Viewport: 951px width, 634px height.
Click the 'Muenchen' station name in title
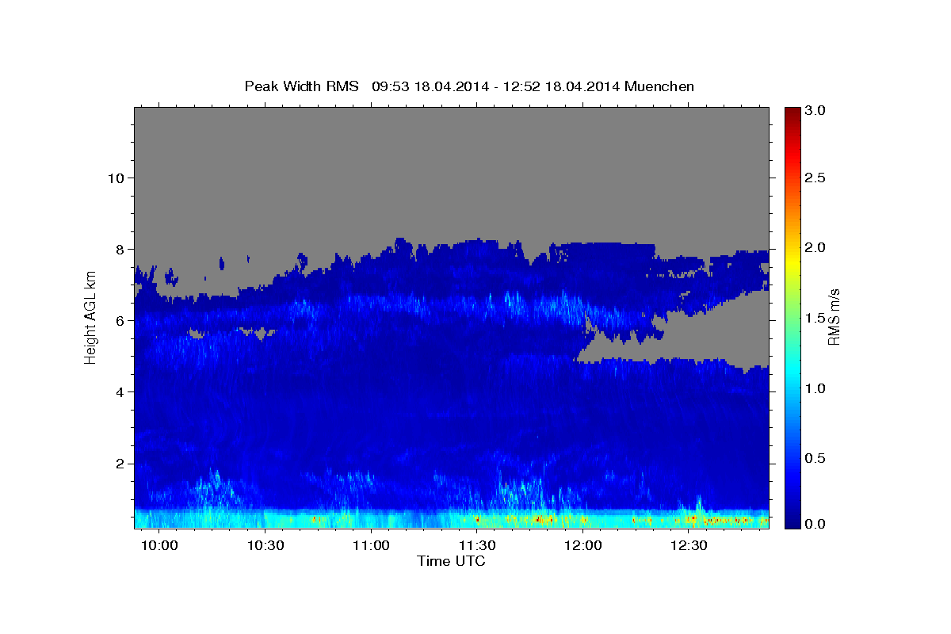tap(659, 86)
